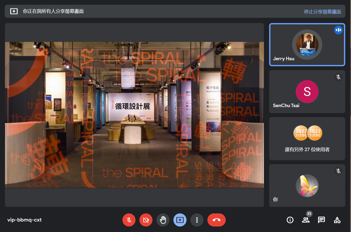
Task: Select SenChu Tsai's participant tile
Action: [x=307, y=92]
